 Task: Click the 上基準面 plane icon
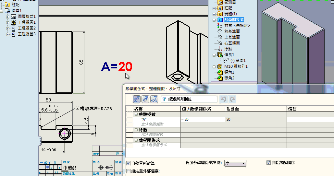click(x=220, y=37)
